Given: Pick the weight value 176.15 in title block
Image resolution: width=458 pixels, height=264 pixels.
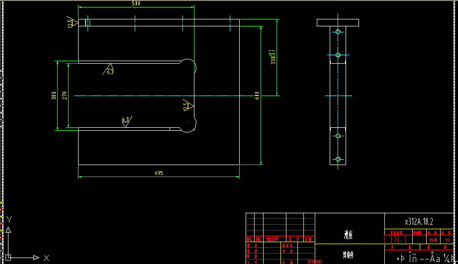Looking at the screenshot, I should click(433, 240).
